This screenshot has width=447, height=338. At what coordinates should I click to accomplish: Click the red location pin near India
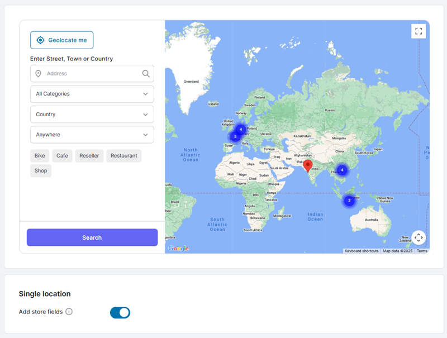[x=307, y=165]
